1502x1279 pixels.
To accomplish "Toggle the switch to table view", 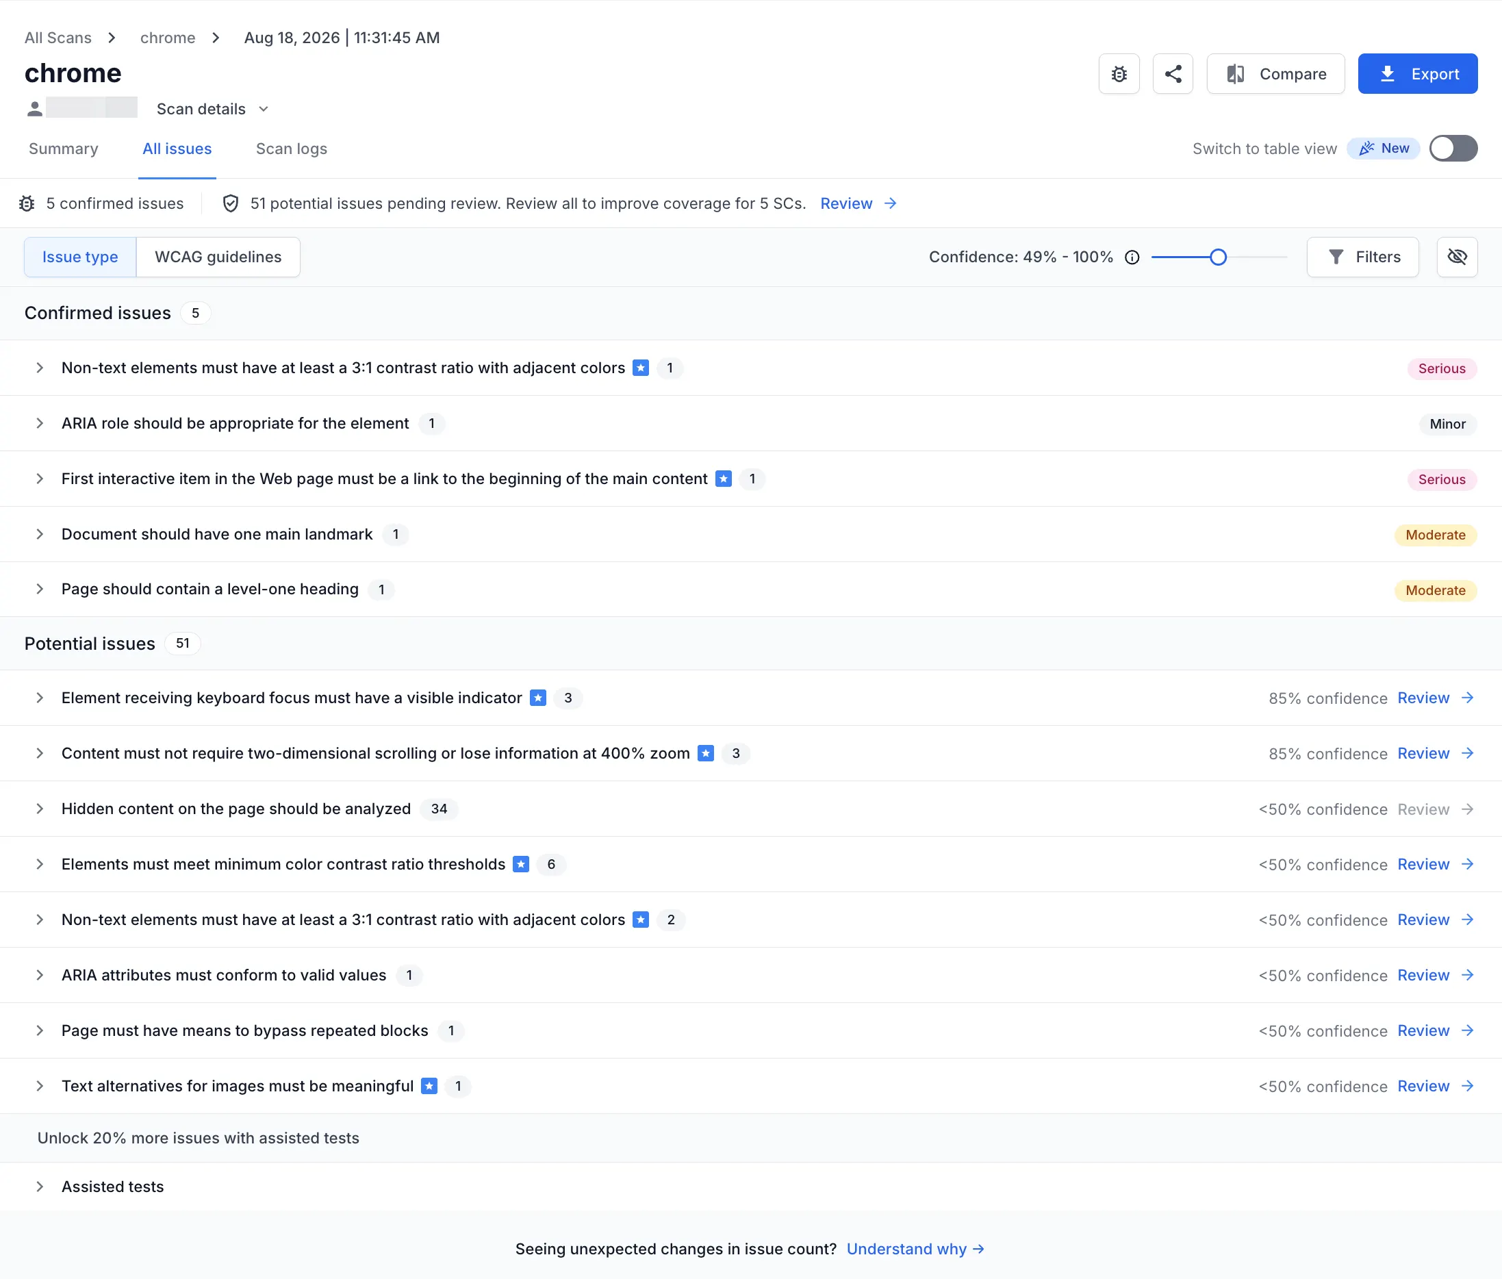I will [x=1453, y=149].
